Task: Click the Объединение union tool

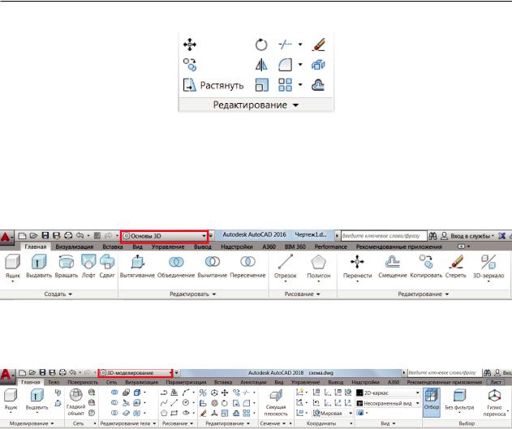Action: tap(176, 267)
